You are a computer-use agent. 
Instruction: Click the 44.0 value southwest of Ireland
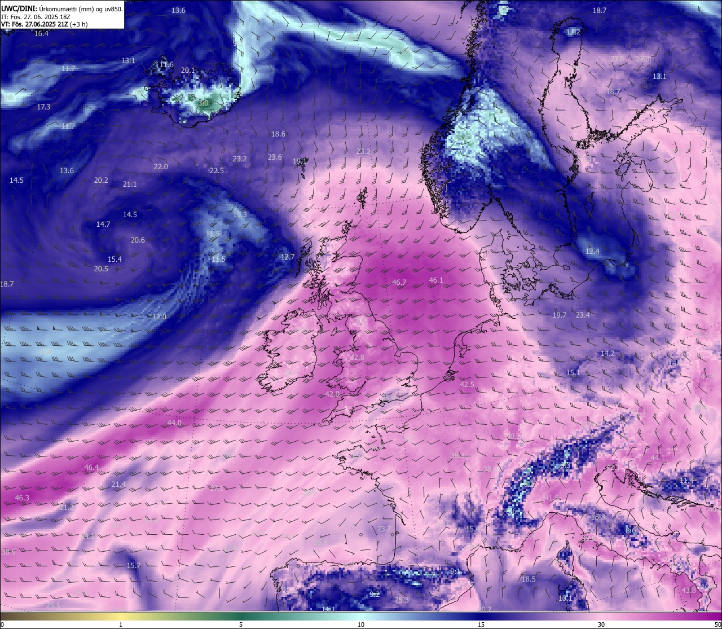point(175,423)
